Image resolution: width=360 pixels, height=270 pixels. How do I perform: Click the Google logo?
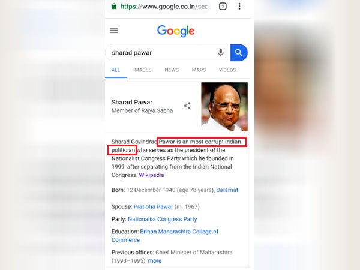tap(176, 31)
